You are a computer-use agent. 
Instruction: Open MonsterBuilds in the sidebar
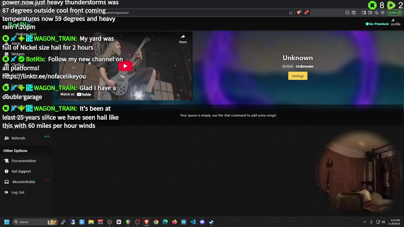click(x=24, y=182)
